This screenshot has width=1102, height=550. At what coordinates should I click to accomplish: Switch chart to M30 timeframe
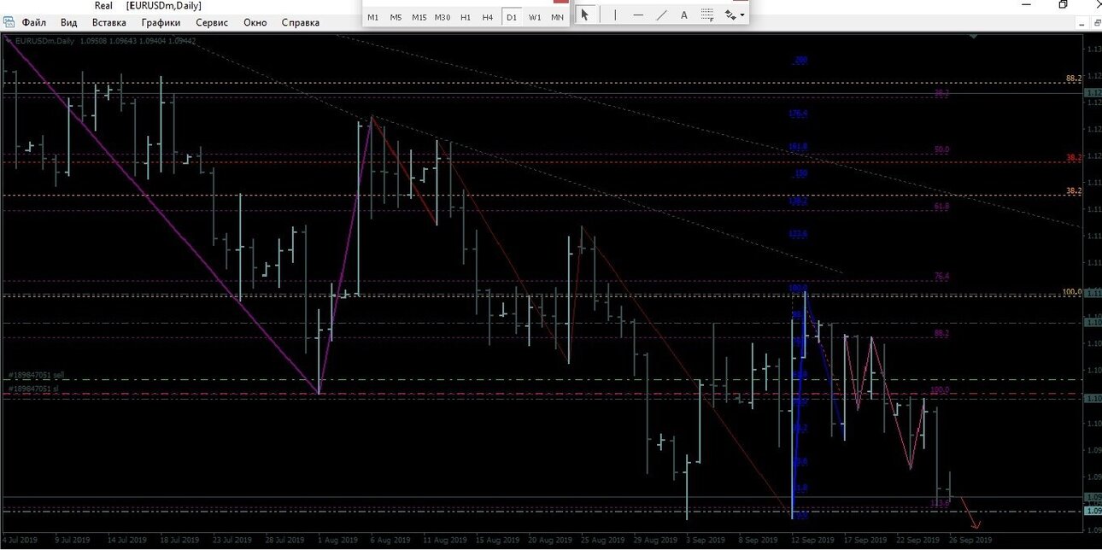tap(442, 16)
